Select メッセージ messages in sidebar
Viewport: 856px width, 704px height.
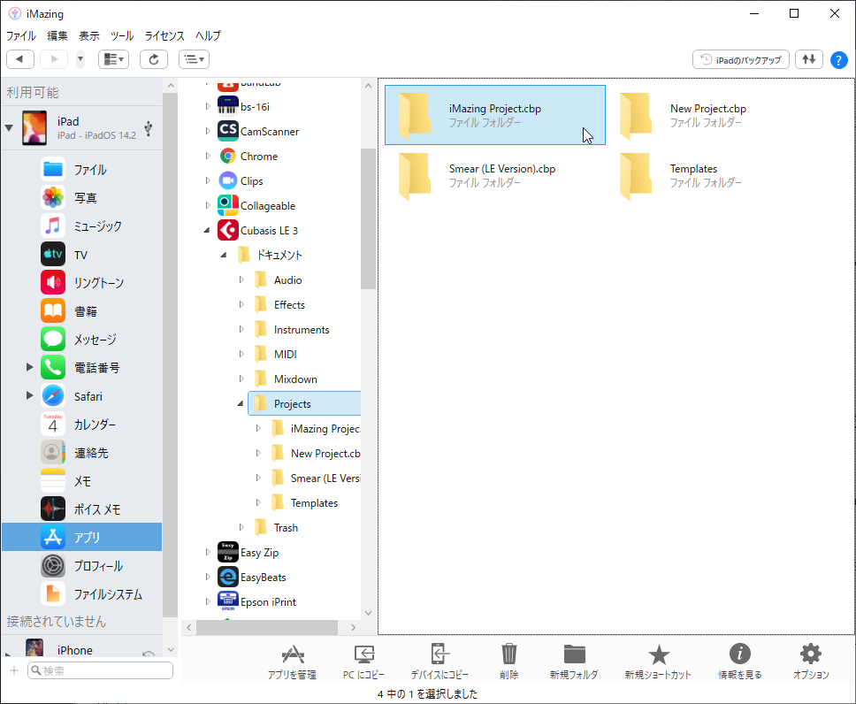click(x=82, y=339)
